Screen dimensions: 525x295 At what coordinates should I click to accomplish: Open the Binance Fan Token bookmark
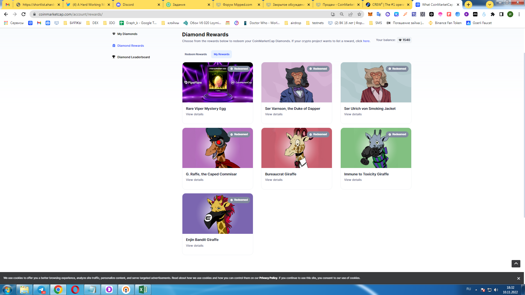(x=445, y=23)
